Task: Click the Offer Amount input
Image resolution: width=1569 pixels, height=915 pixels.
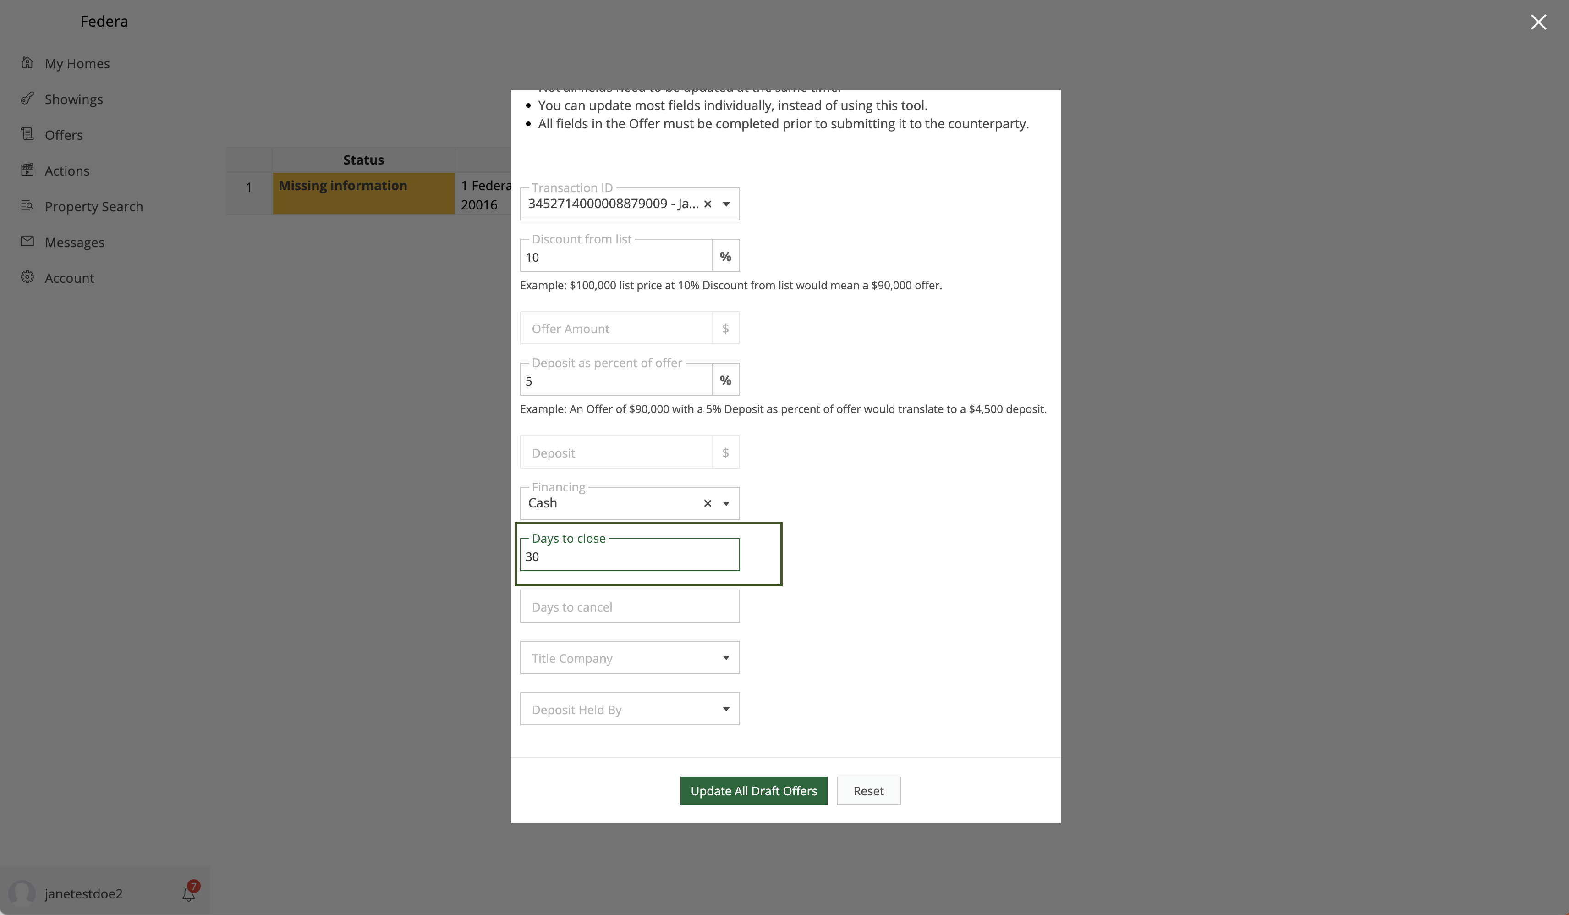Action: (616, 328)
